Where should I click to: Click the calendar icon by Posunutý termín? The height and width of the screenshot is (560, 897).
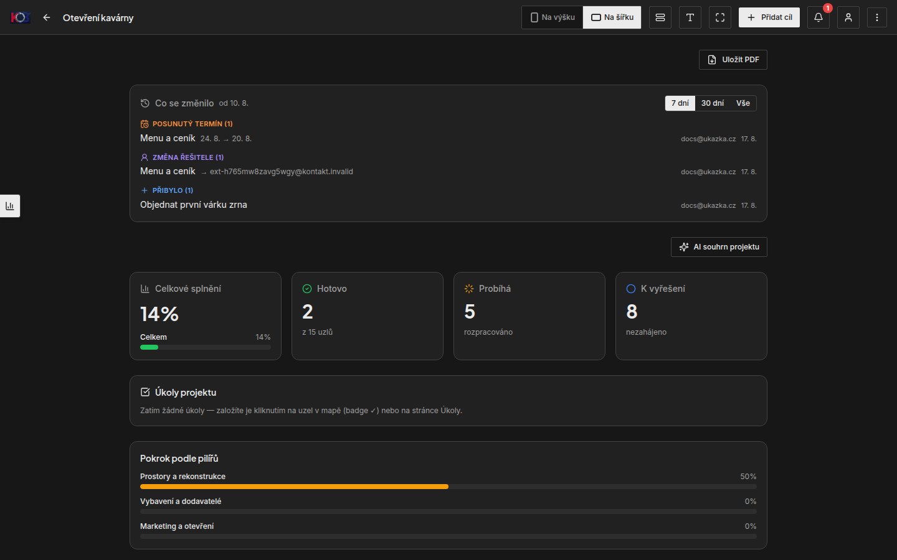[x=145, y=124]
